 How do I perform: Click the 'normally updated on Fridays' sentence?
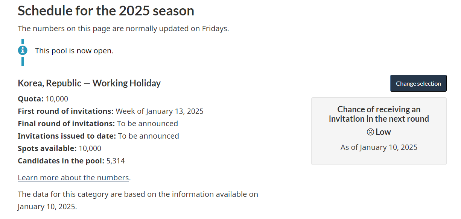[123, 29]
